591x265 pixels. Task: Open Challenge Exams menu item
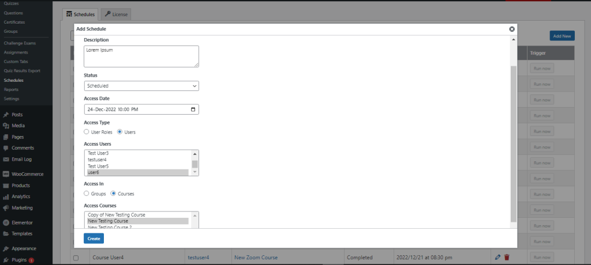coord(20,43)
